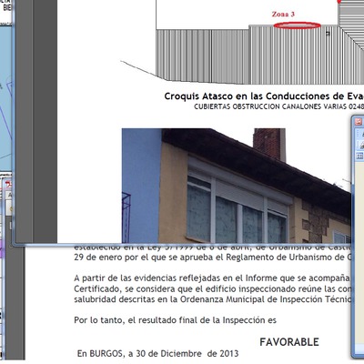Click the line starting 'Certificado, se considera que'
Viewport: 364px width, 364px height.
[212, 288]
